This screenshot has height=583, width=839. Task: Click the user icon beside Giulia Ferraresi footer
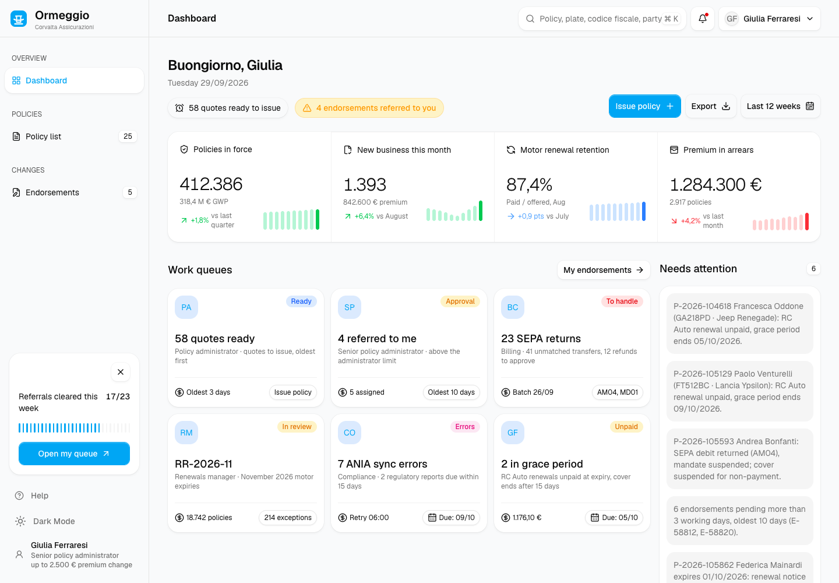point(19,554)
